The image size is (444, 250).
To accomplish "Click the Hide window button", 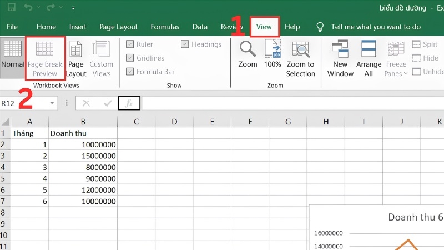I will (425, 58).
